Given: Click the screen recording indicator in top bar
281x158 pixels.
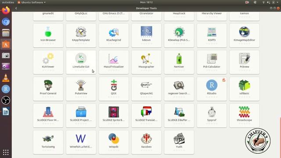Looking at the screenshot, I should [x=247, y=2].
